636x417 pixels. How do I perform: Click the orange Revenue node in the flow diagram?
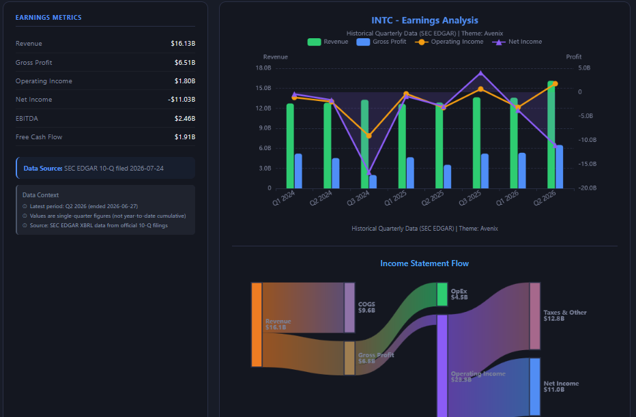coord(257,325)
